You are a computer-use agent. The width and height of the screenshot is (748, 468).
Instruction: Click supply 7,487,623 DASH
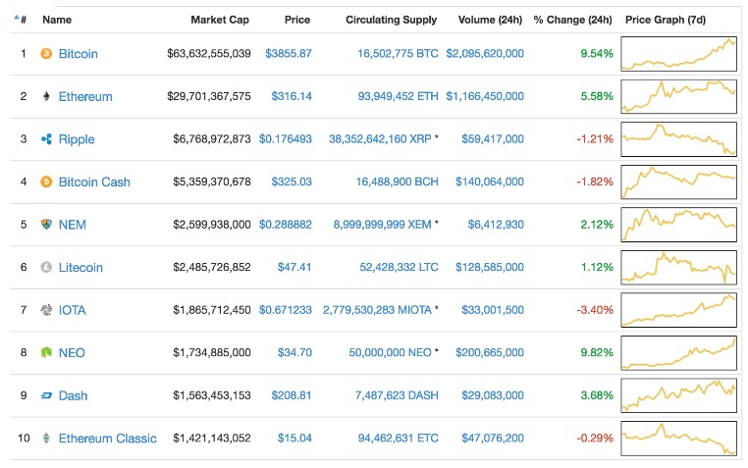pyautogui.click(x=397, y=395)
